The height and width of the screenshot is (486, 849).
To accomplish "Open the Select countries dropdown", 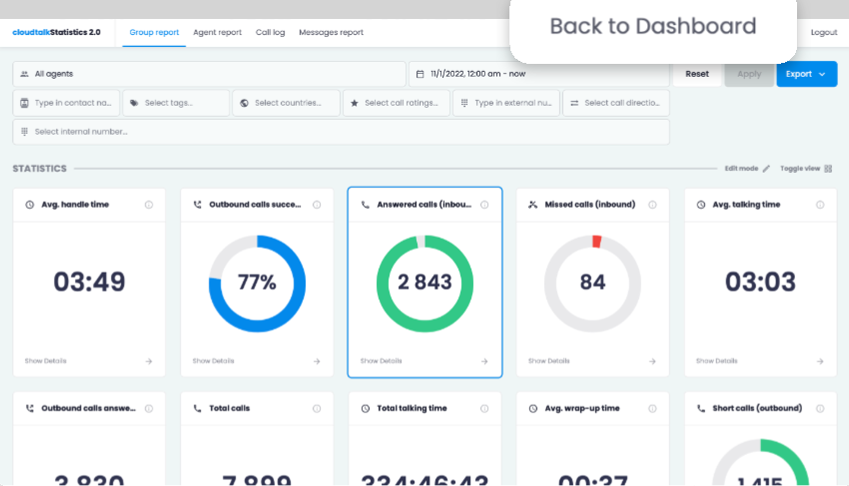I will (x=286, y=103).
